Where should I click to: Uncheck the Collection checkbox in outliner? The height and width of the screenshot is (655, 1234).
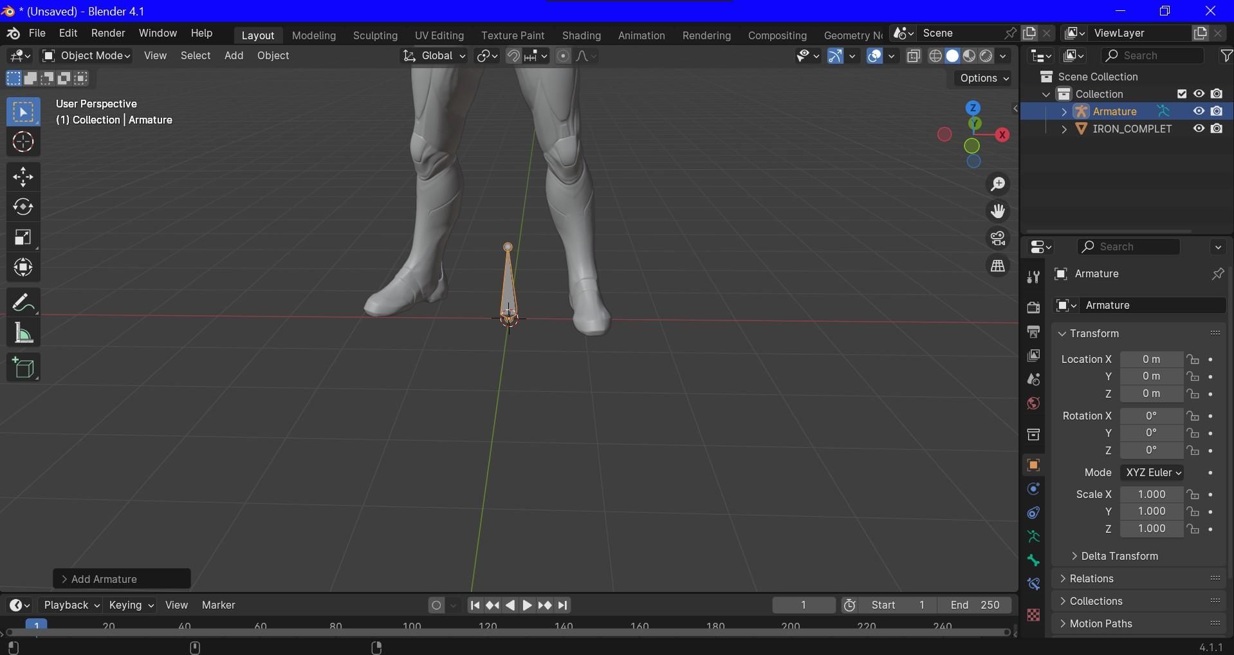1182,93
